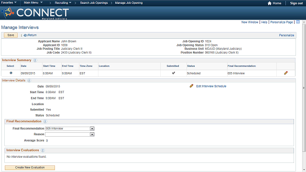The width and height of the screenshot is (306, 172).
Task: Expand the Recruiting breadcrumb menu
Action: (63, 3)
